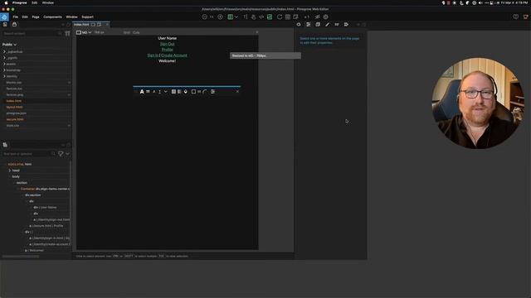This screenshot has width=531, height=298.
Task: Open the pencil design panel icon
Action: 327,24
